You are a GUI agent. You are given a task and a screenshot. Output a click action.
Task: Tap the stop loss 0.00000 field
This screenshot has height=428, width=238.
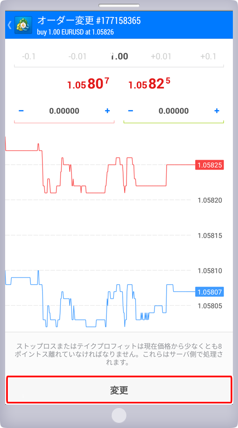64,111
